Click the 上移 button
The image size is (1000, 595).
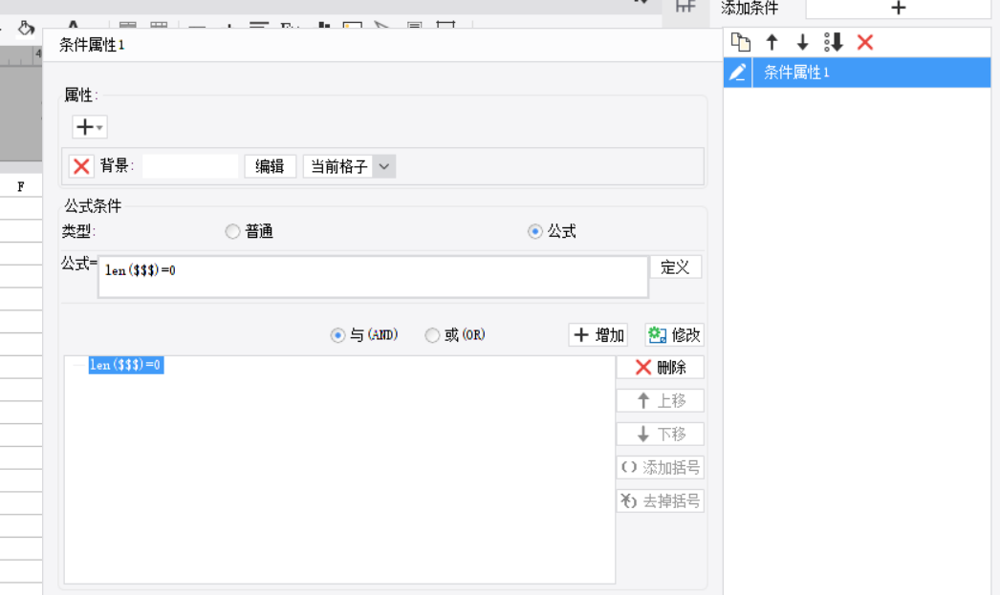(x=660, y=401)
